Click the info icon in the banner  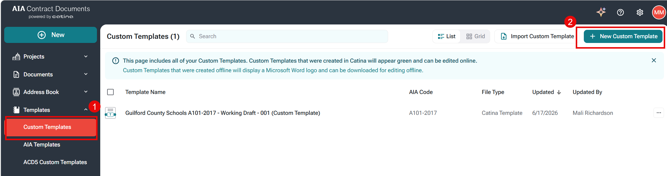pos(116,61)
